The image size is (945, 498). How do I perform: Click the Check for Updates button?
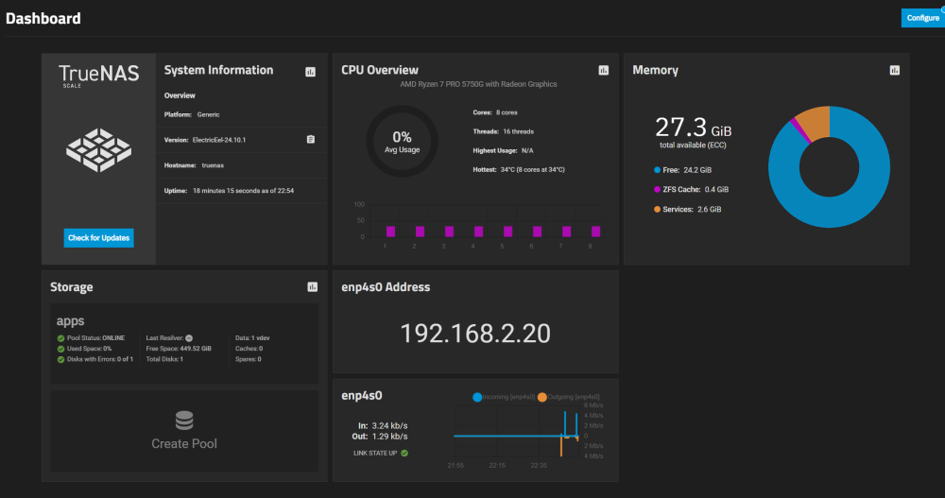point(99,237)
